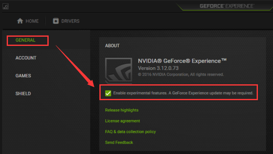Select the SHIELD settings section

pos(23,93)
